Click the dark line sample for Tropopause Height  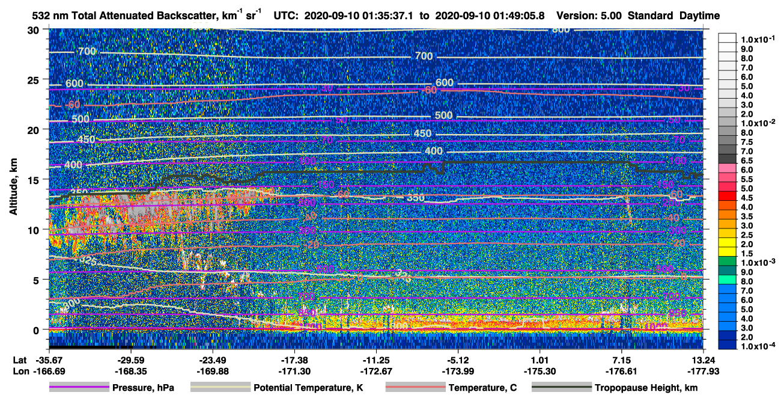562,388
